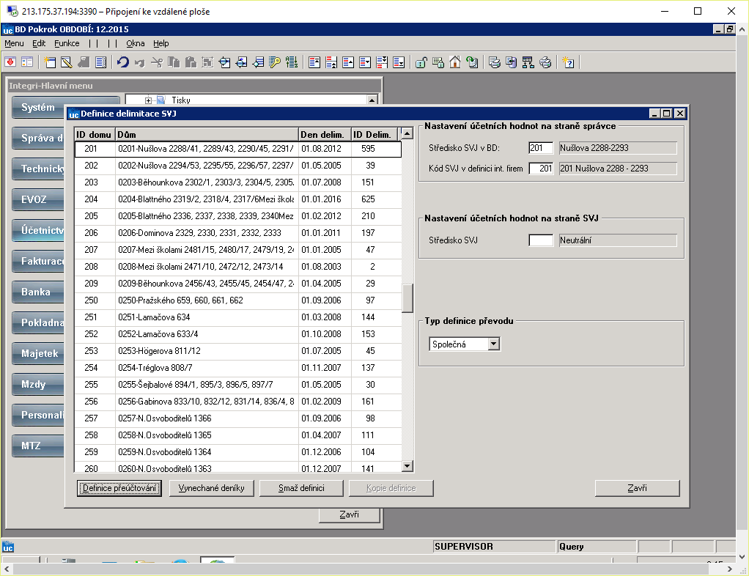Click the Den delim. column header

pyautogui.click(x=325, y=135)
